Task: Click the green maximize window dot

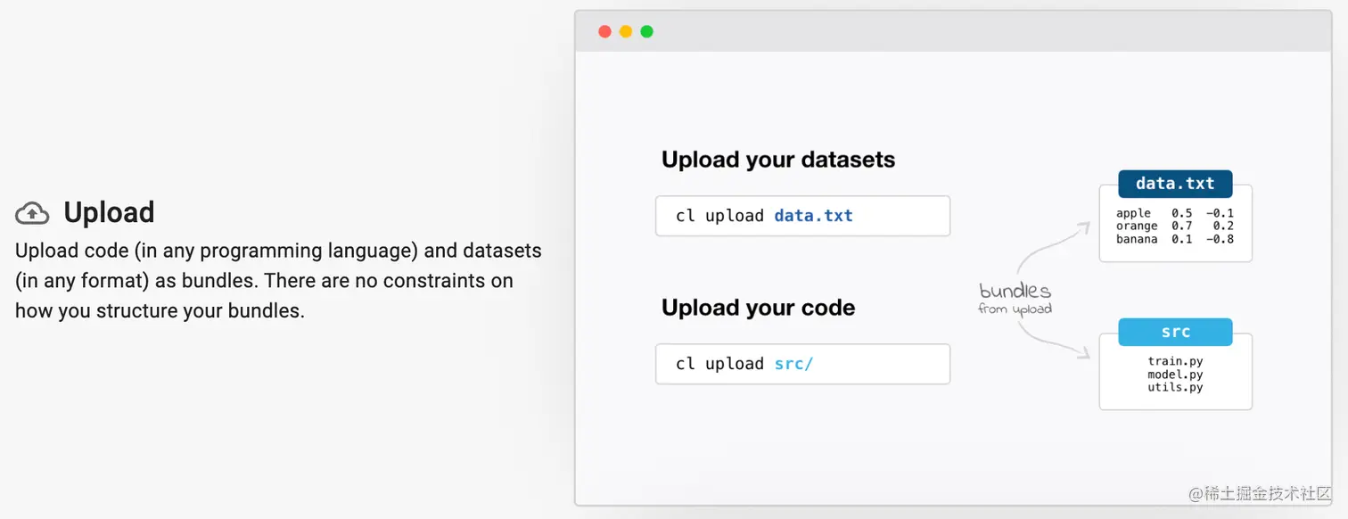Action: coord(647,32)
